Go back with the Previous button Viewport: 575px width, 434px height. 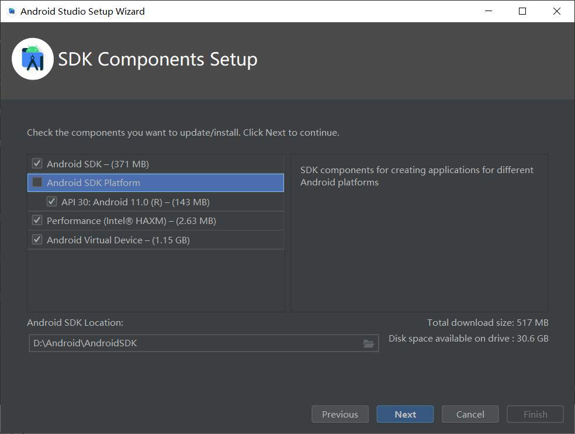(340, 414)
